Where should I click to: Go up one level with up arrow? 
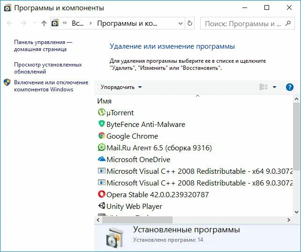(x=44, y=23)
